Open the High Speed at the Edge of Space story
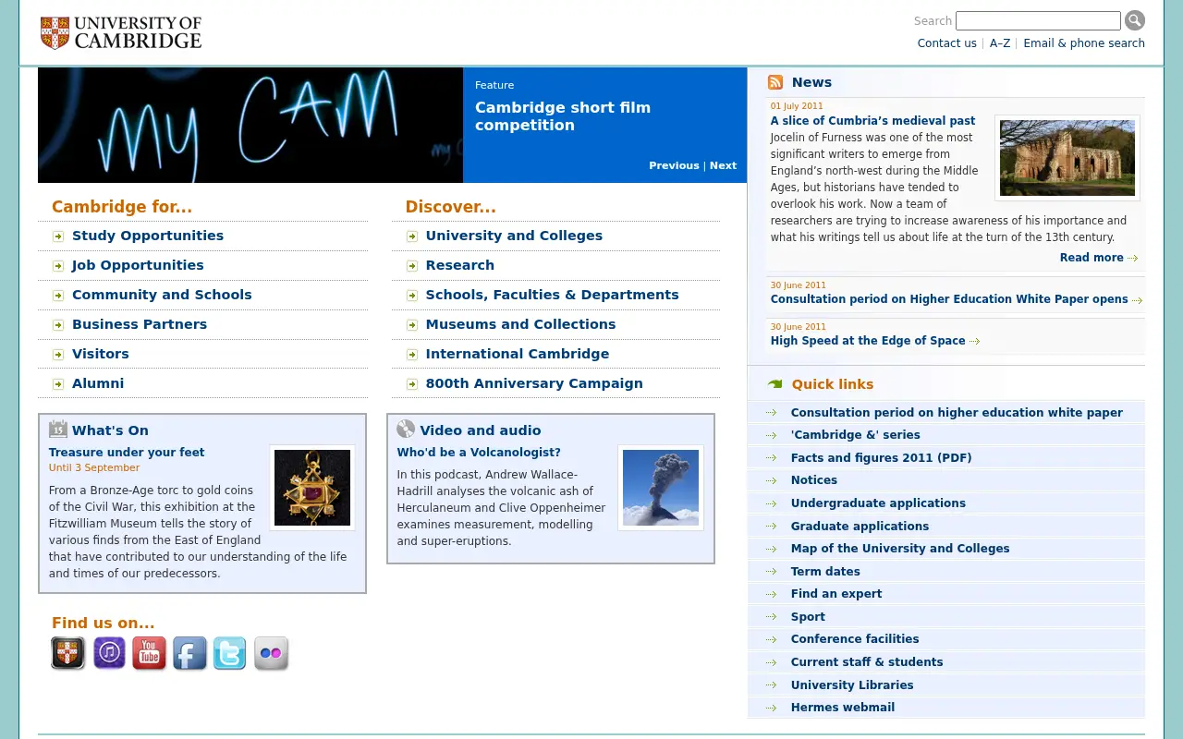 coord(868,341)
